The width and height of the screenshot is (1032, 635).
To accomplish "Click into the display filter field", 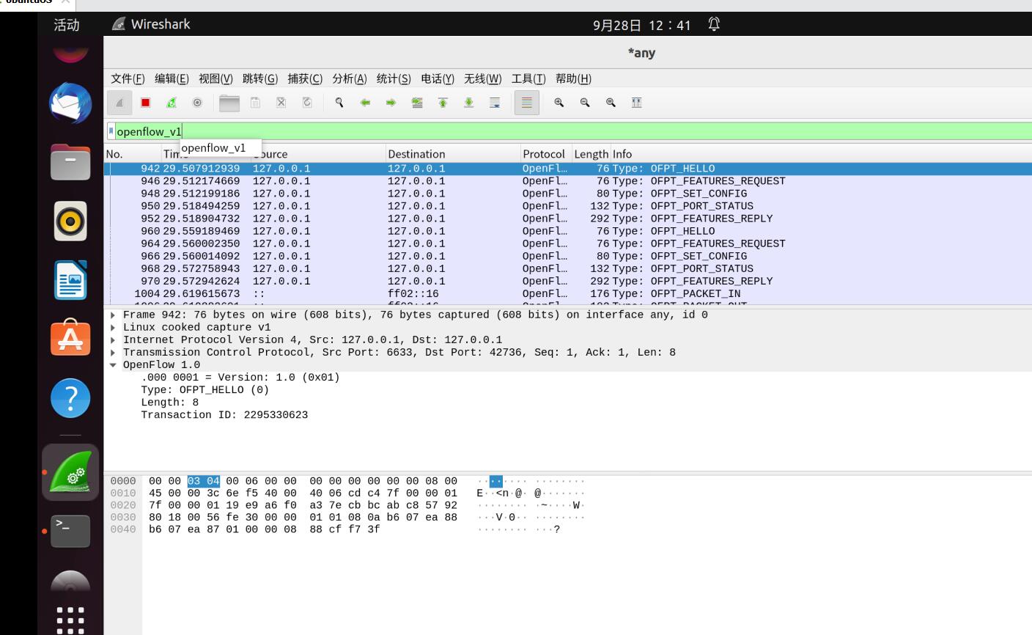I will pyautogui.click(x=573, y=131).
